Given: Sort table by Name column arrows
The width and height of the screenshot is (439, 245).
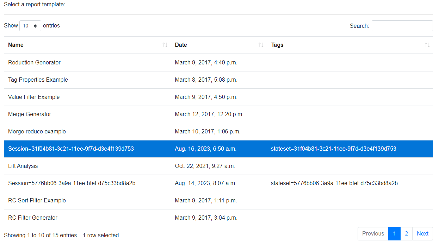Looking at the screenshot, I should (165, 45).
